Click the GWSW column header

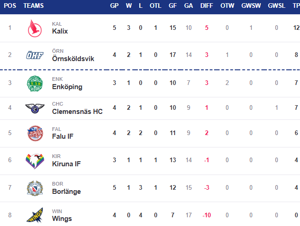[x=251, y=6]
